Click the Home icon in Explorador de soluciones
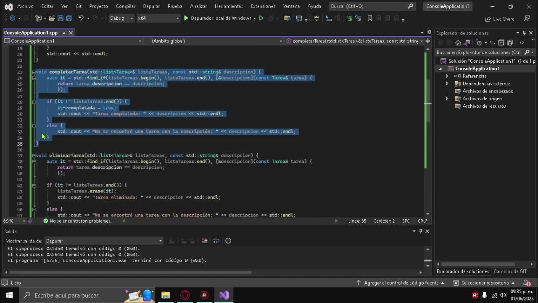 [458, 43]
